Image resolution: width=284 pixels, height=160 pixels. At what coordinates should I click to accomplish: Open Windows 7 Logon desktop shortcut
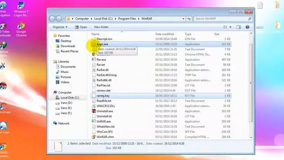click(x=21, y=9)
